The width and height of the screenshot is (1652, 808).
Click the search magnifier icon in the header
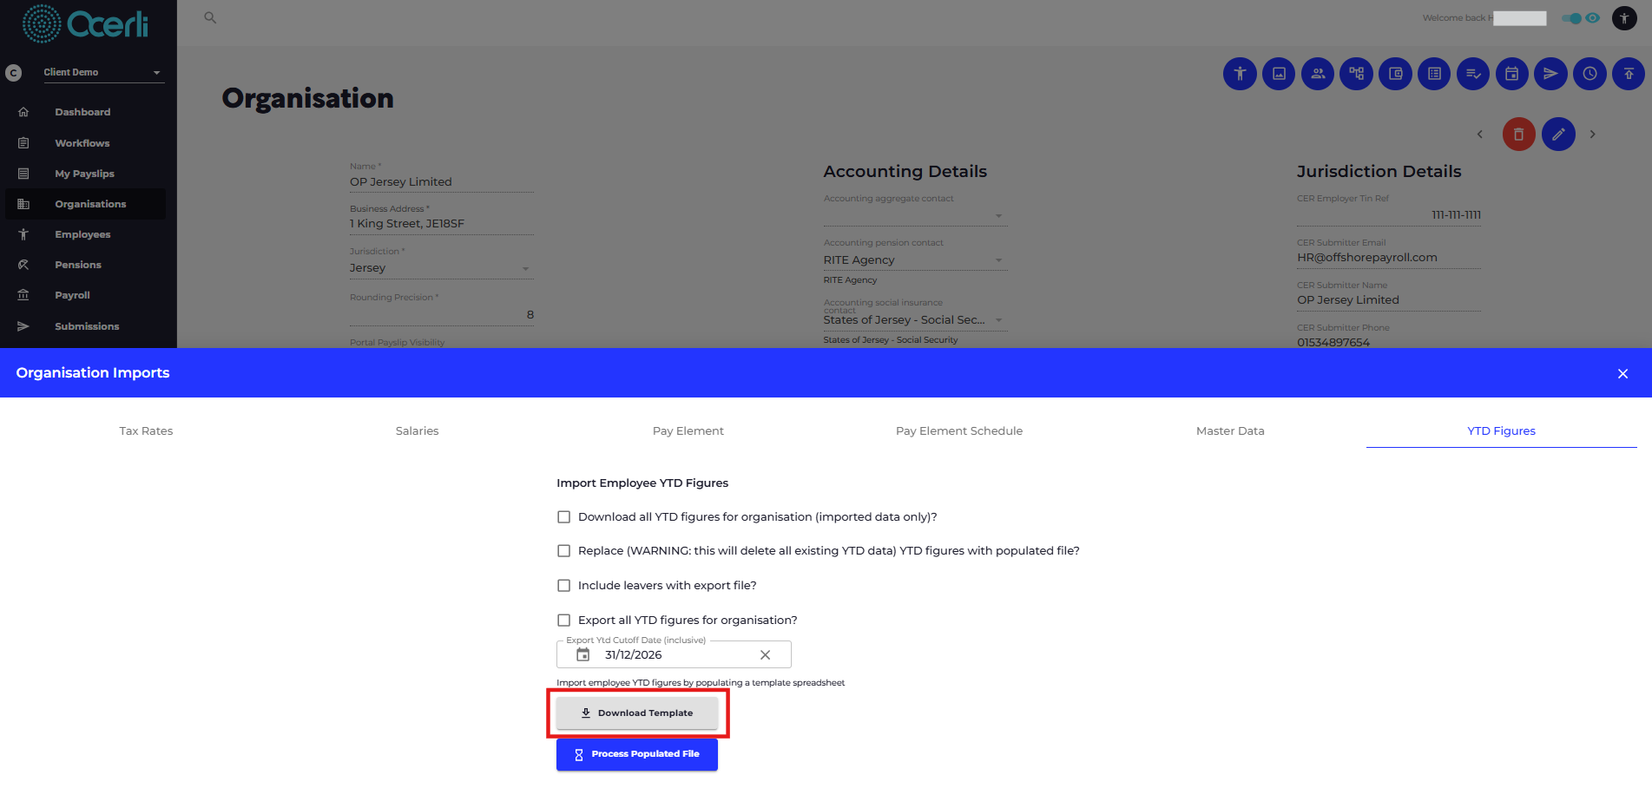(210, 17)
